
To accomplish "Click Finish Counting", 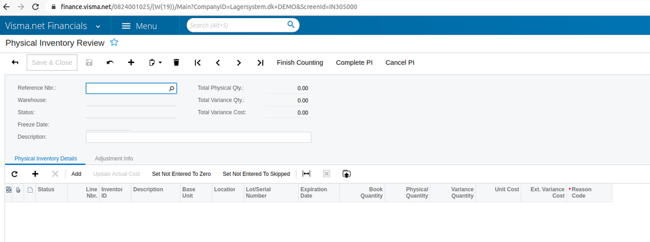I will click(300, 62).
